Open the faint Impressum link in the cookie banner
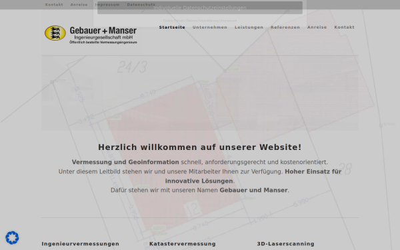 (229, 21)
